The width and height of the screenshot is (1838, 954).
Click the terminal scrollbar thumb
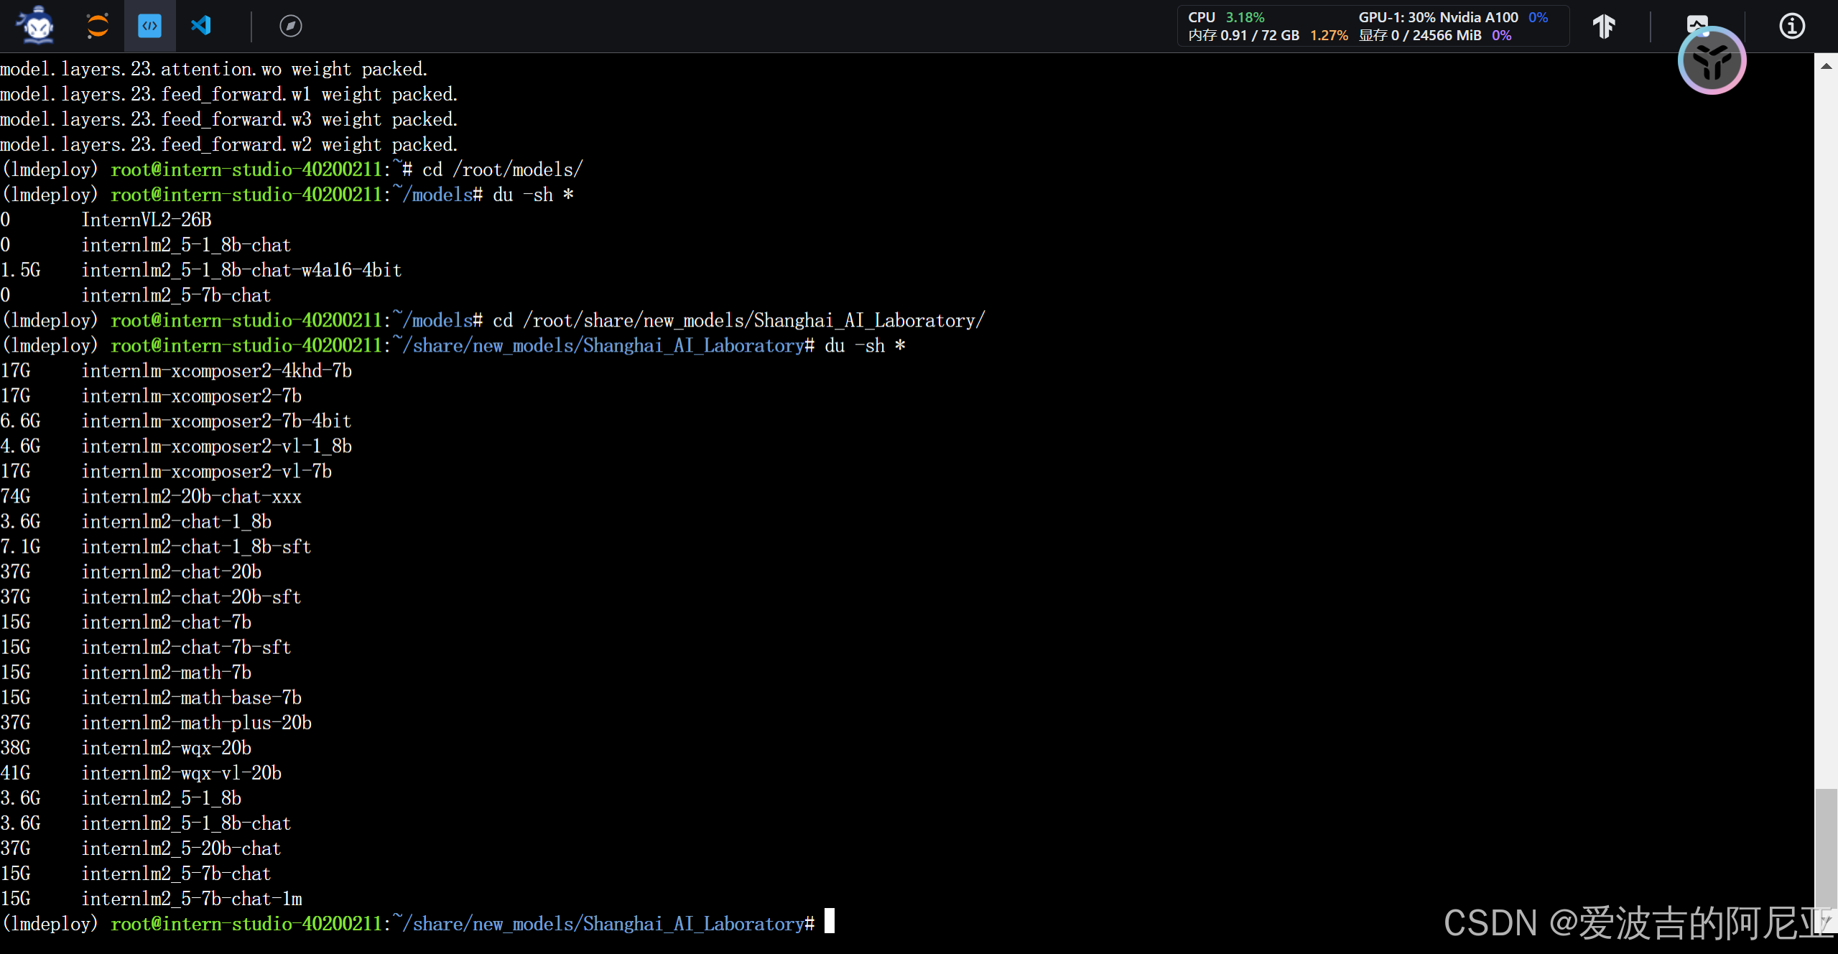click(1826, 847)
